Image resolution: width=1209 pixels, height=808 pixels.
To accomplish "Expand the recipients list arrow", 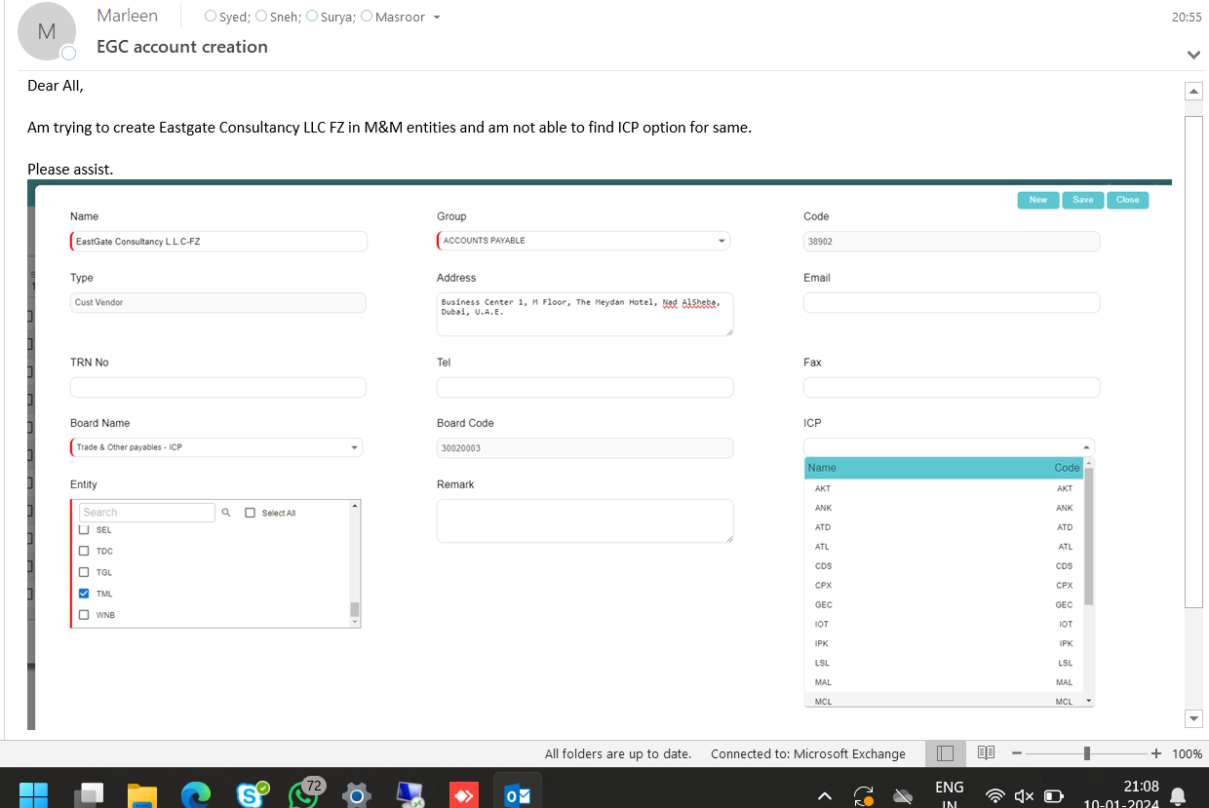I will click(x=436, y=18).
